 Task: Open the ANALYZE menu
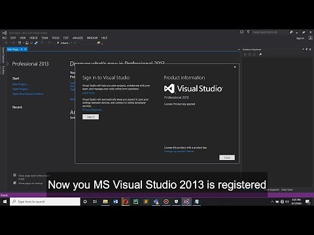tap(78, 38)
